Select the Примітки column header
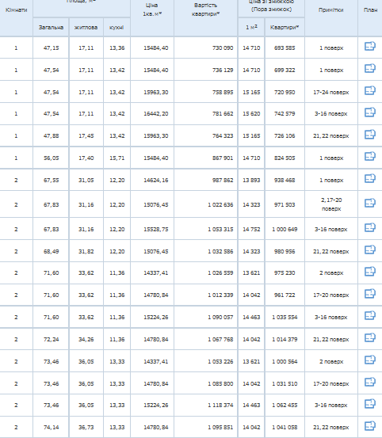382x438 pixels. point(330,10)
